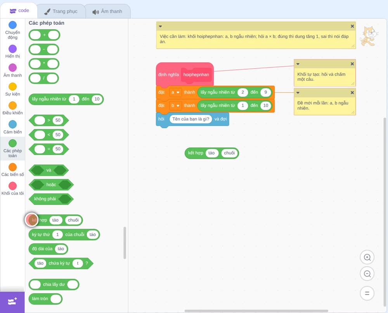Click 'chuỗi' field in workspace kết hợp block
The width and height of the screenshot is (388, 313).
click(229, 153)
